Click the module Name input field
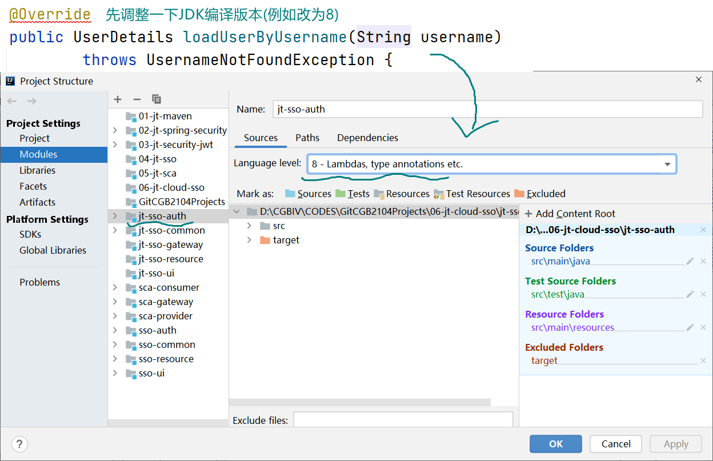Screen dimensions: 713x461 pos(487,109)
